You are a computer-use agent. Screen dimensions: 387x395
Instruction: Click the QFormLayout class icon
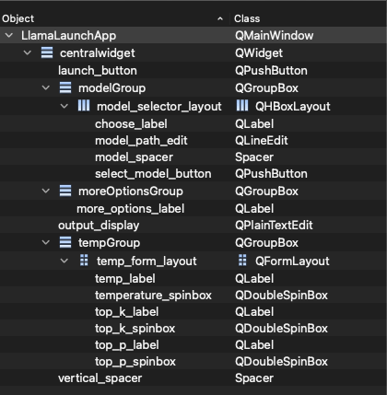click(242, 261)
